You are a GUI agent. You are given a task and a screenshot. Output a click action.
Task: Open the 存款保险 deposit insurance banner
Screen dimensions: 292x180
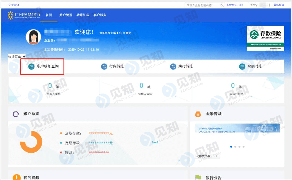[265, 38]
